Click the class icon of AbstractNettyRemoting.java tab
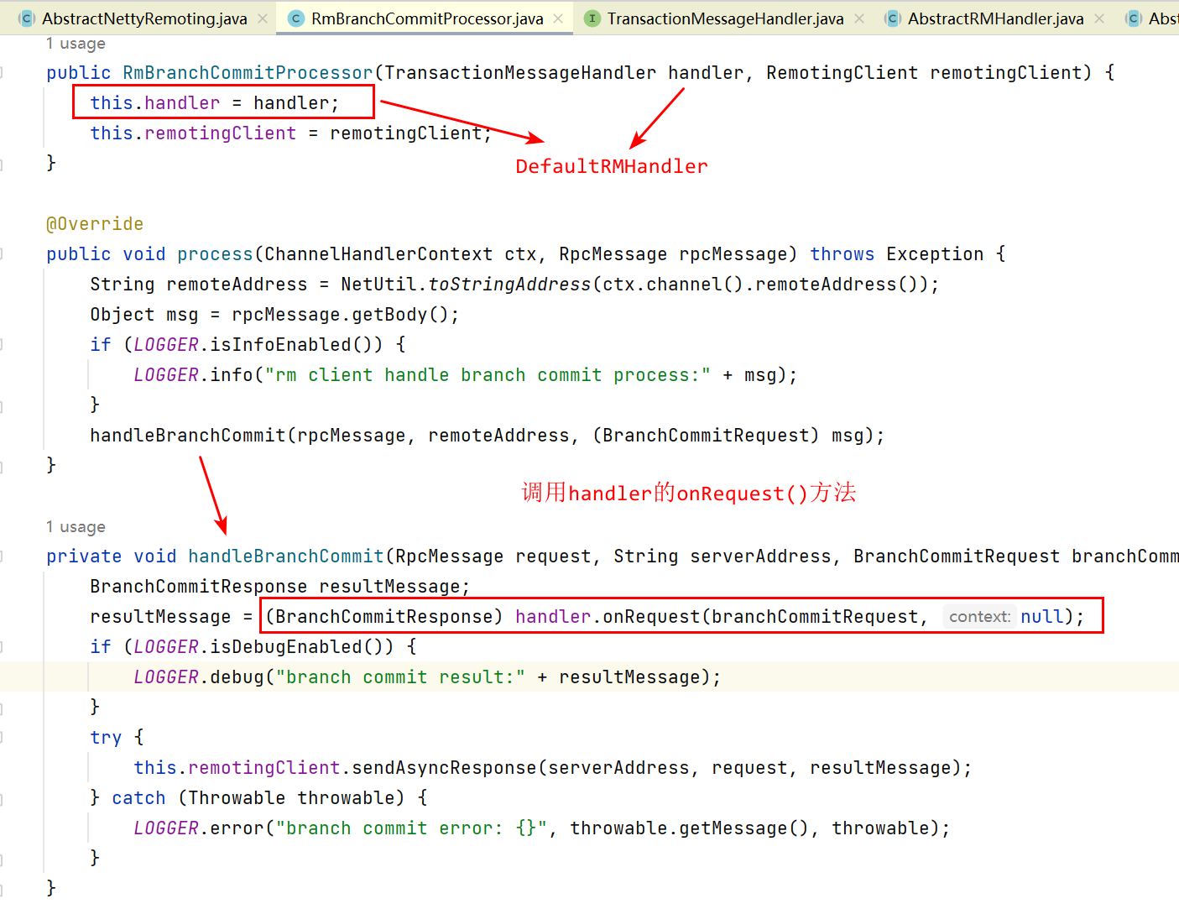The image size is (1179, 909). pos(27,18)
